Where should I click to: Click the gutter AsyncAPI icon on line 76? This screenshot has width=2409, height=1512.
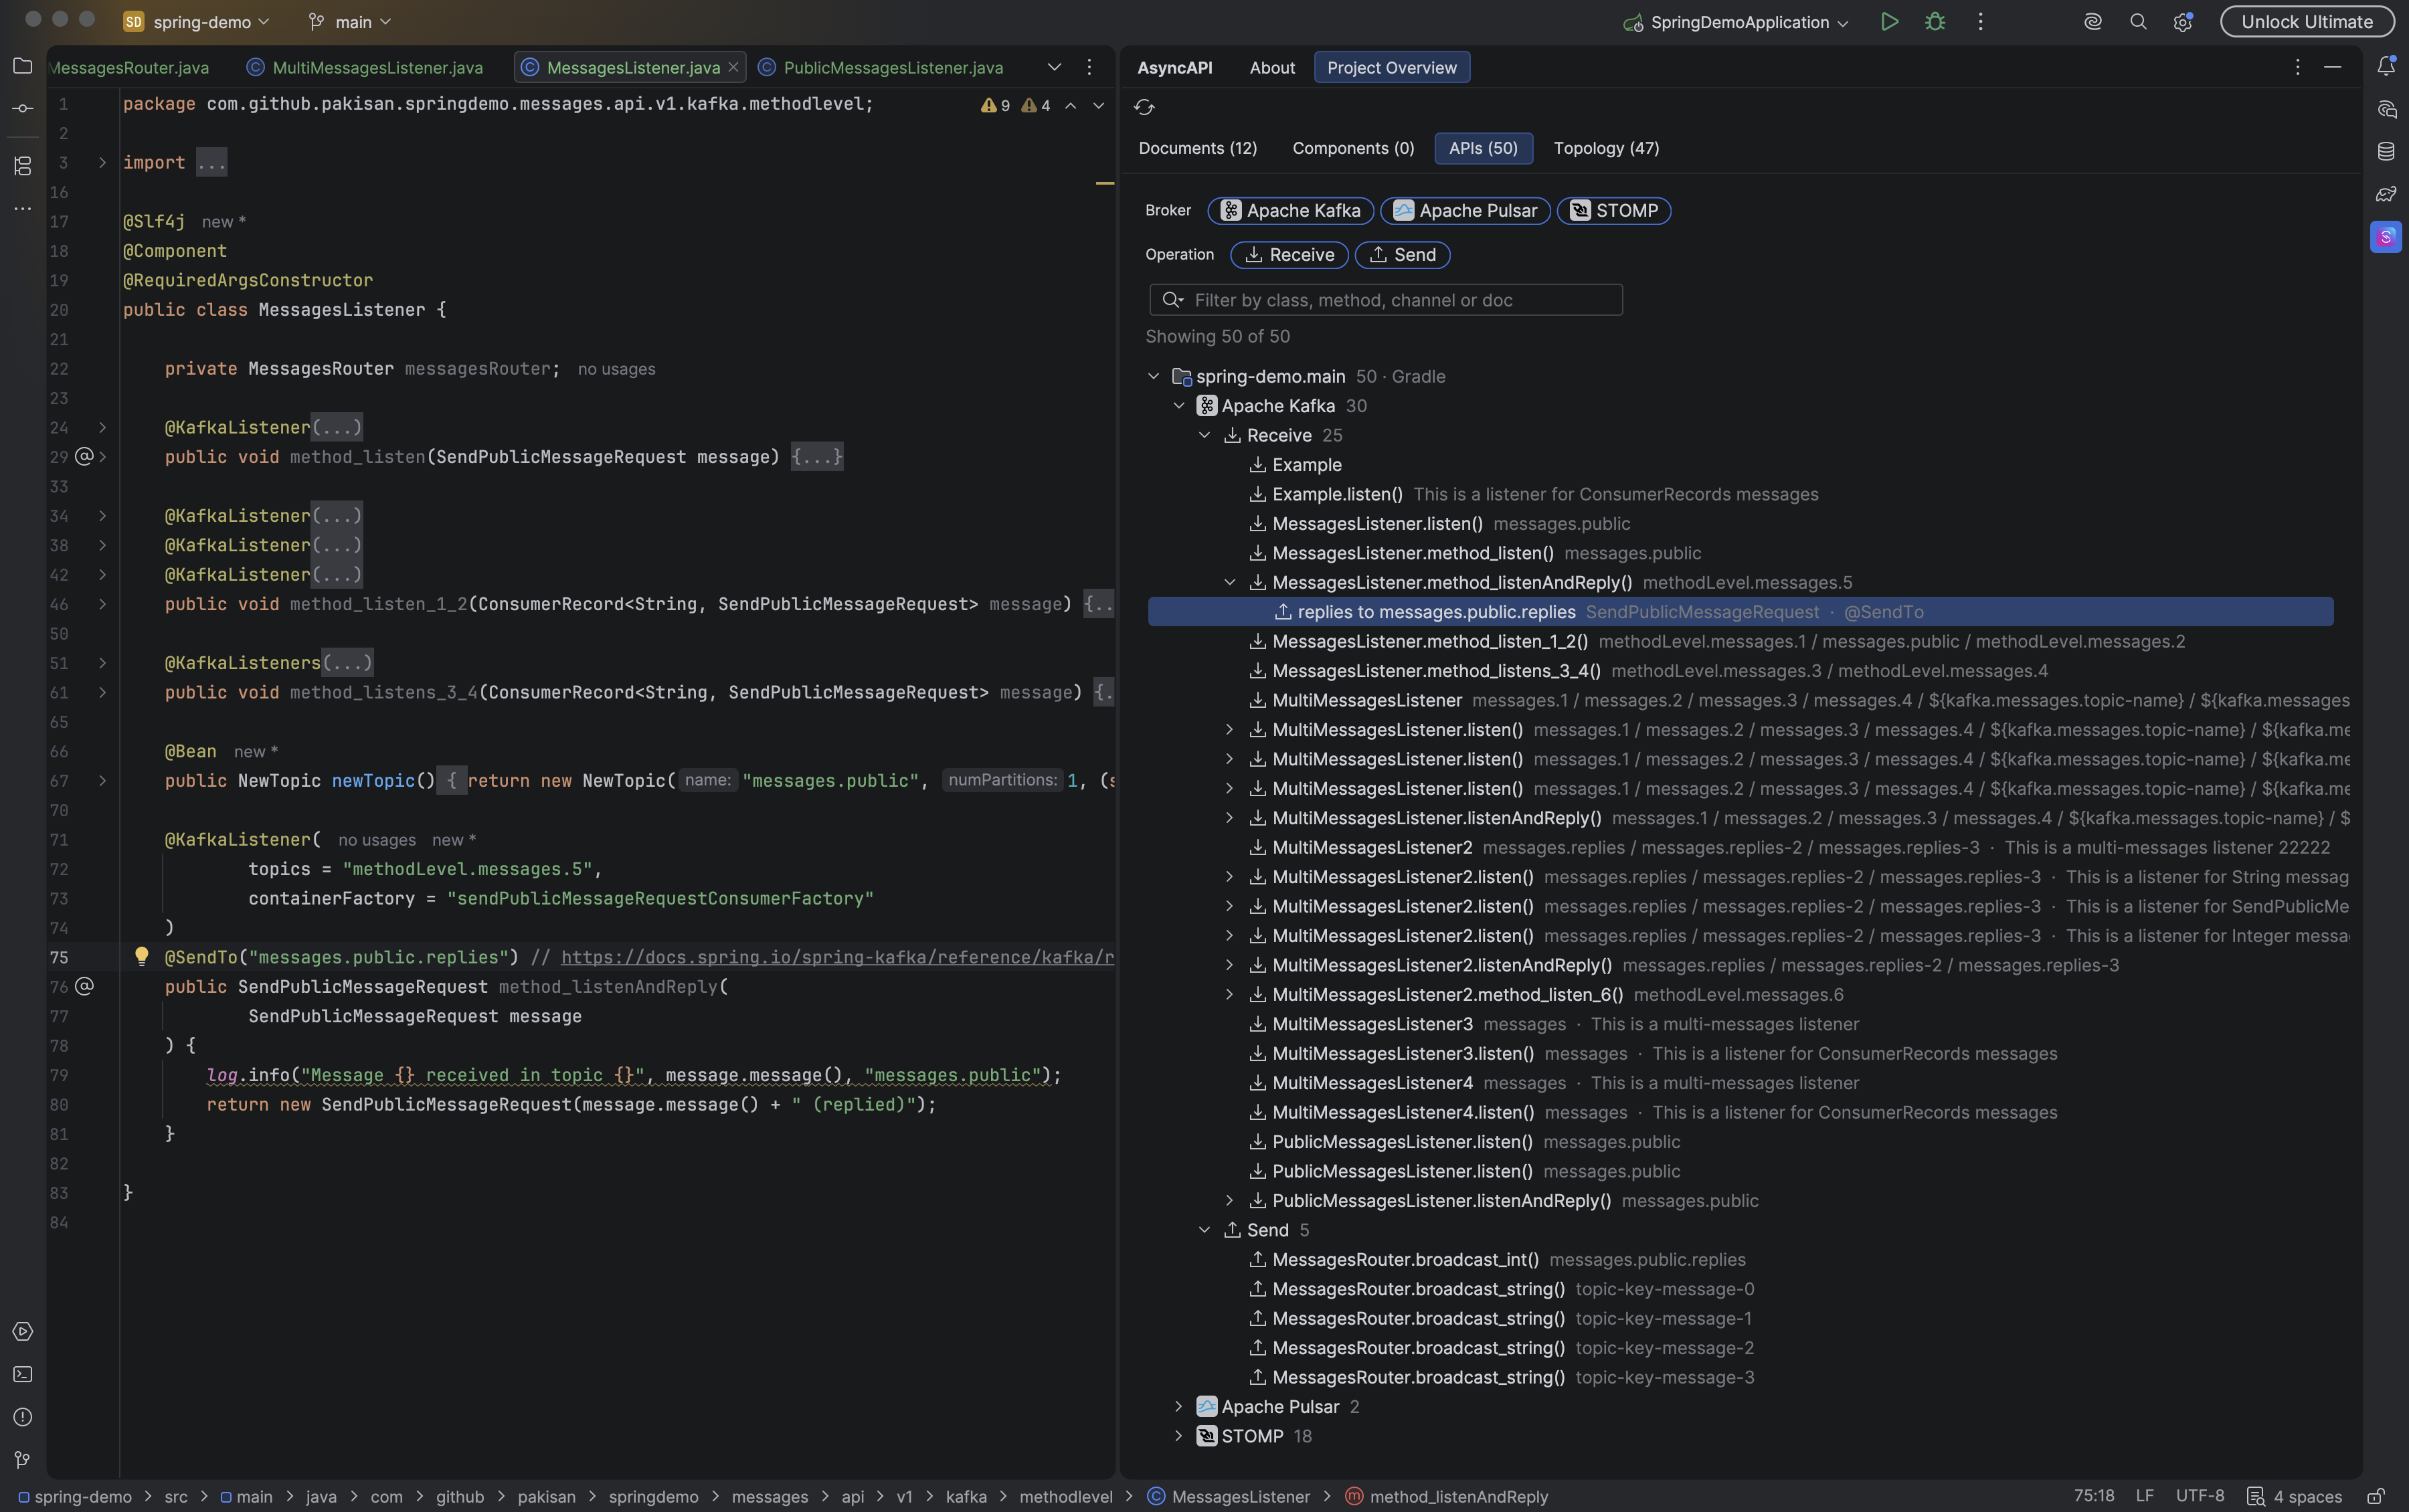85,986
